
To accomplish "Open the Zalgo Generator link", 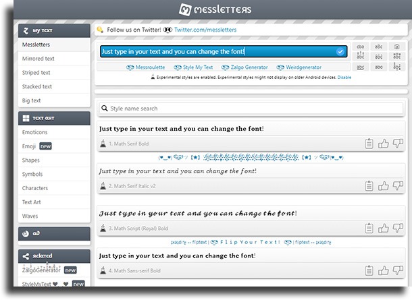I will pos(244,67).
